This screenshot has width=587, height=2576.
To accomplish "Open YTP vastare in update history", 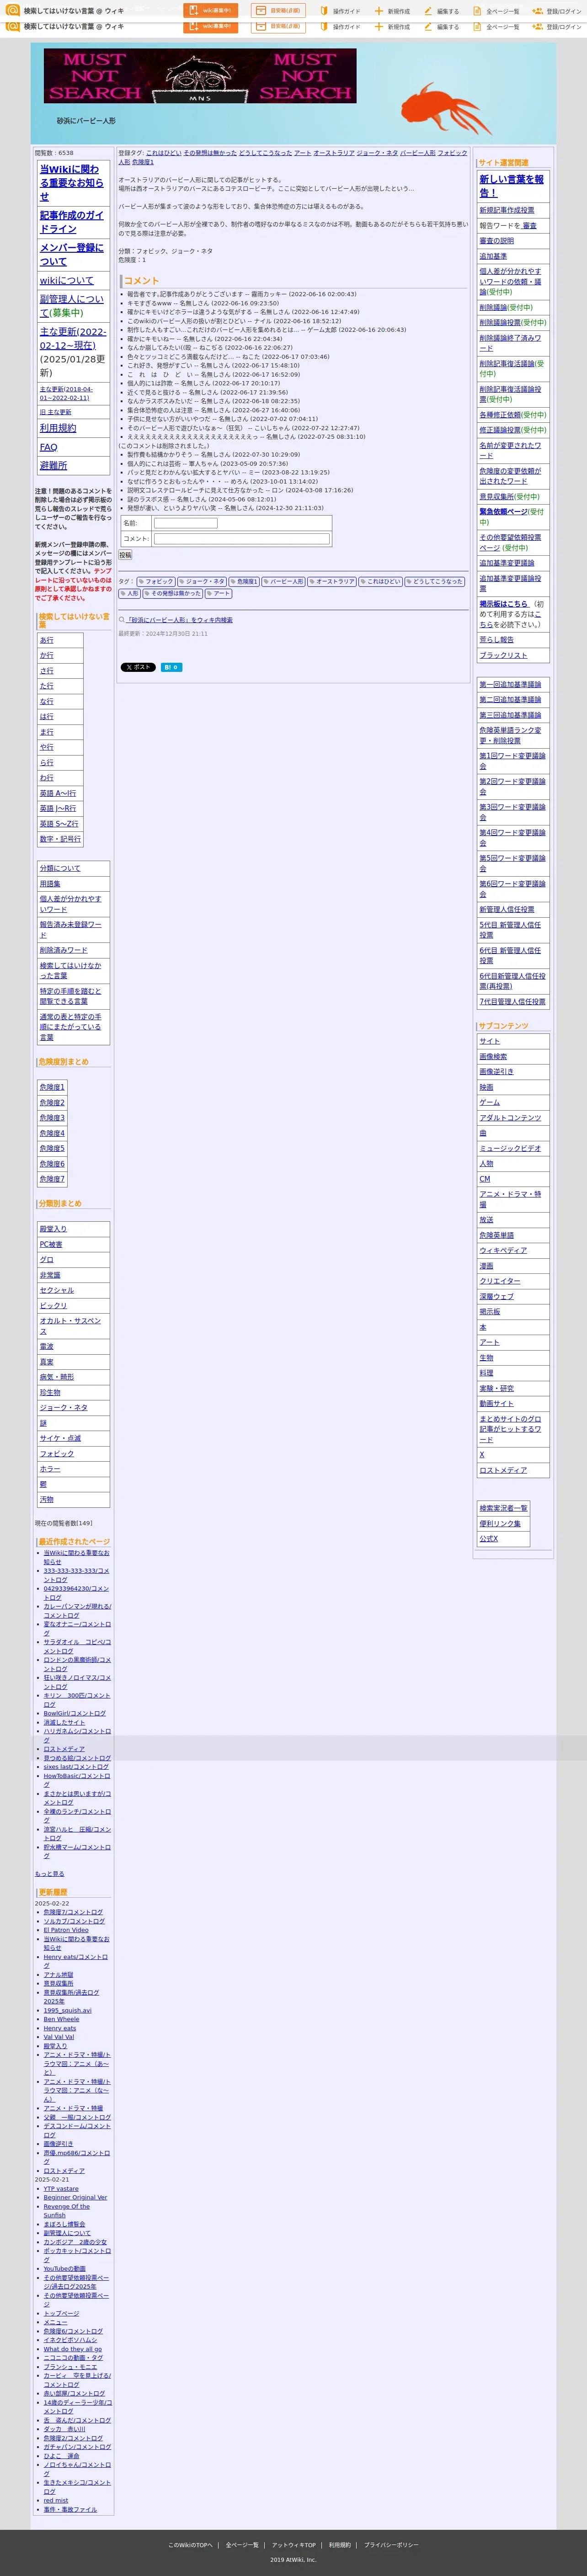I will 61,2188.
